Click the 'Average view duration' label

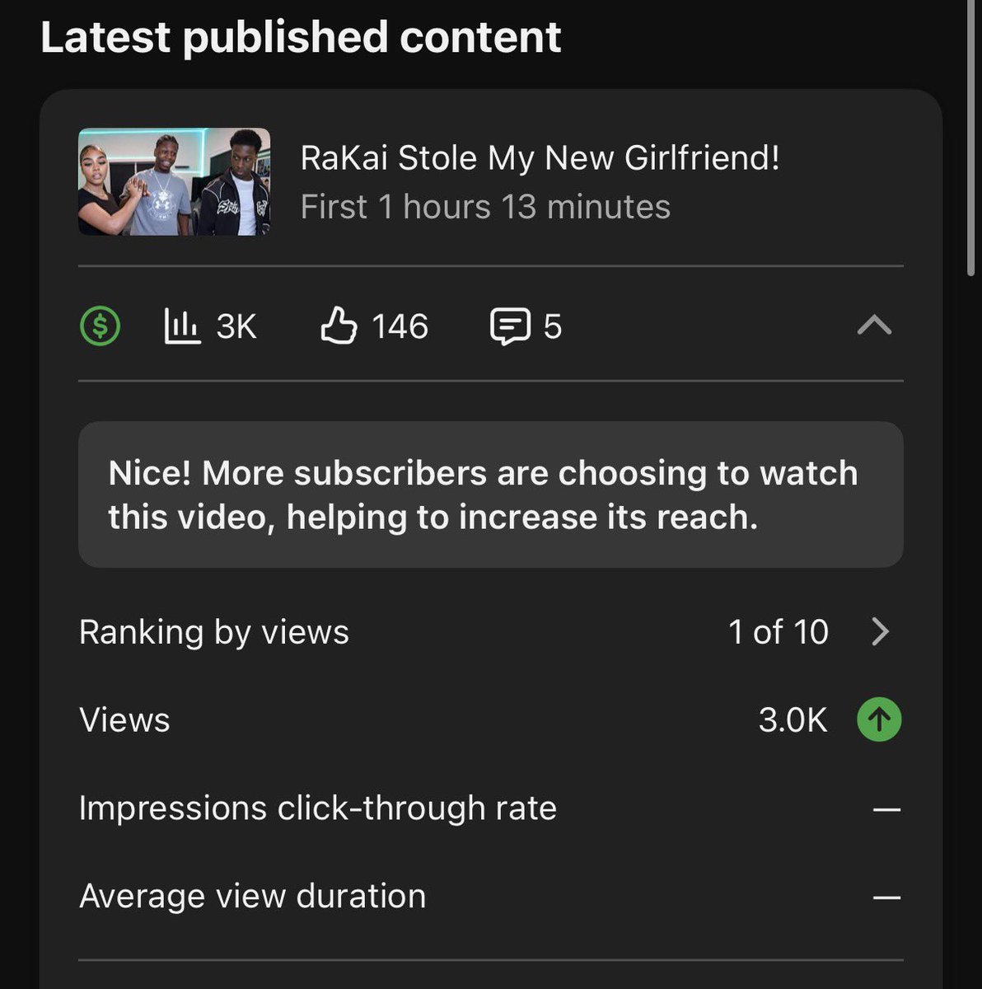pyautogui.click(x=253, y=896)
